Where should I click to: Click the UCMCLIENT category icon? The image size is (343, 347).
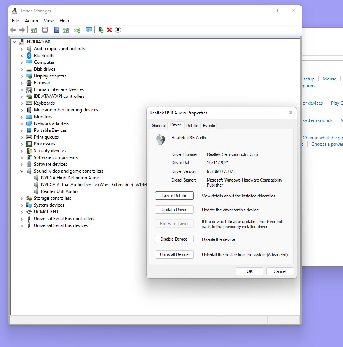[29, 212]
